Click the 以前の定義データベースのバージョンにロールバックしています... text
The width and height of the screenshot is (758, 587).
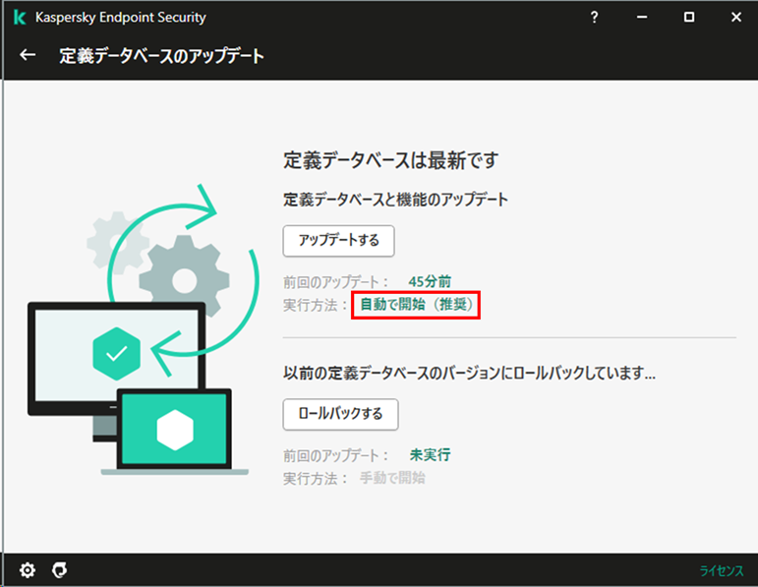click(x=469, y=374)
